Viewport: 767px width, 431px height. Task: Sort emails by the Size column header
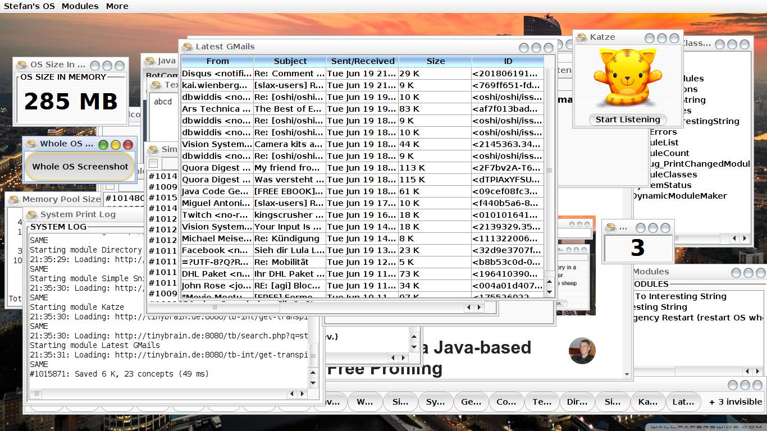435,61
